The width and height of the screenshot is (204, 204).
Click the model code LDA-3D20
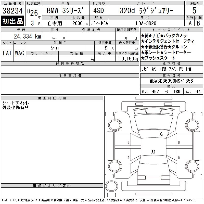pyautogui.click(x=146, y=23)
